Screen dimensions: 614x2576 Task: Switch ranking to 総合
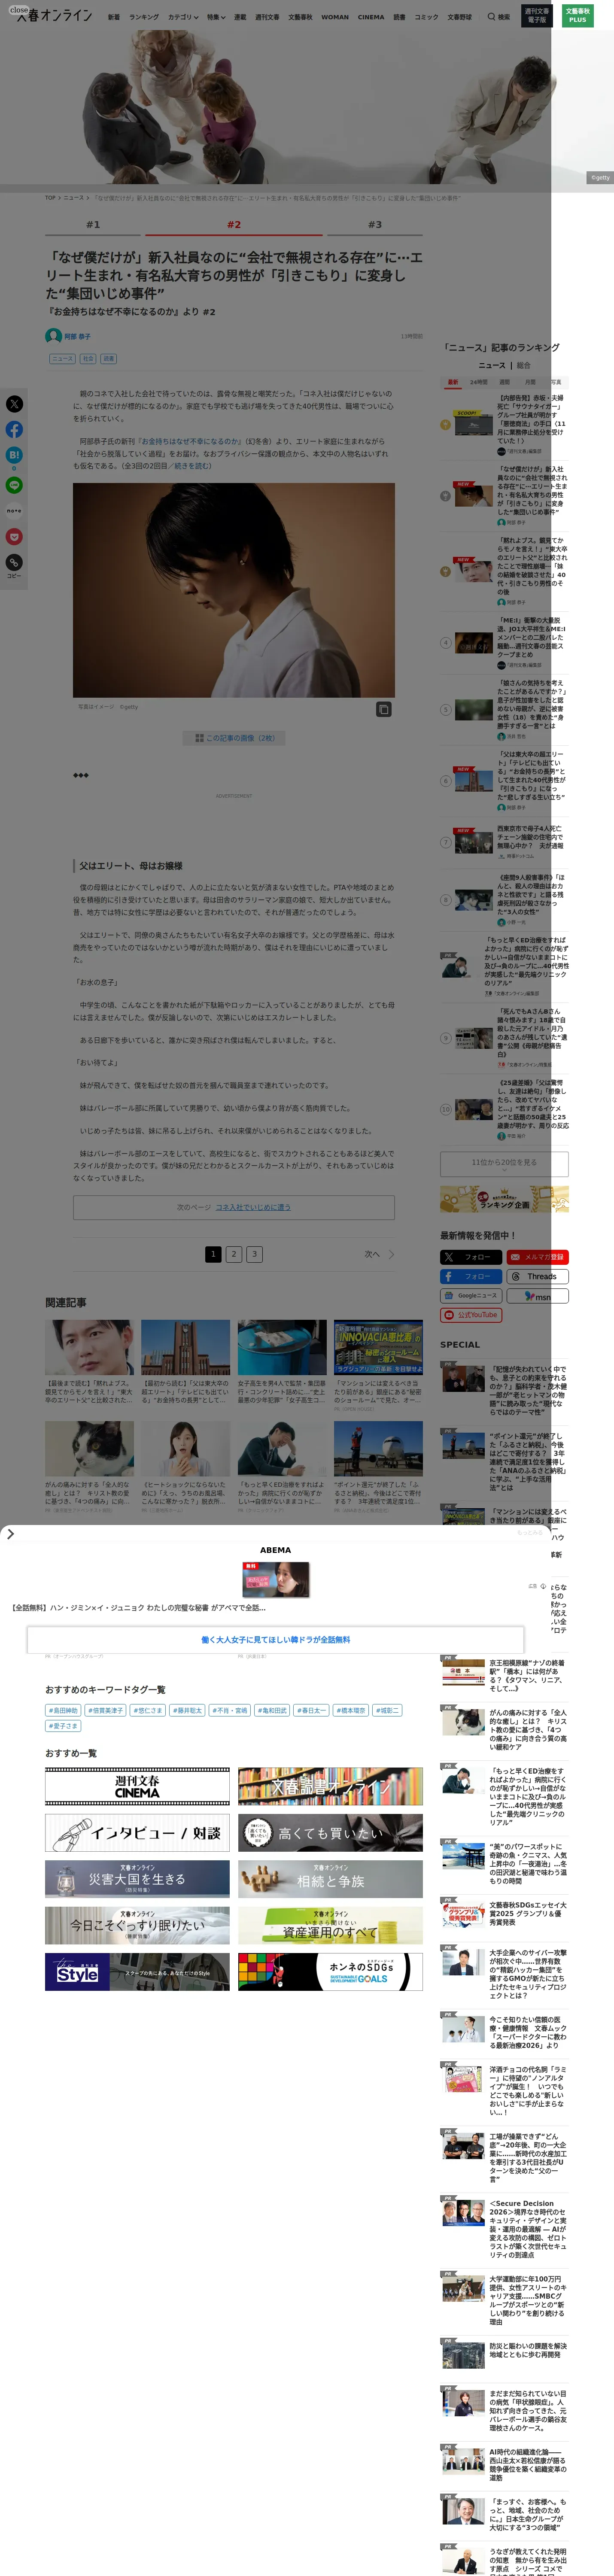(523, 365)
